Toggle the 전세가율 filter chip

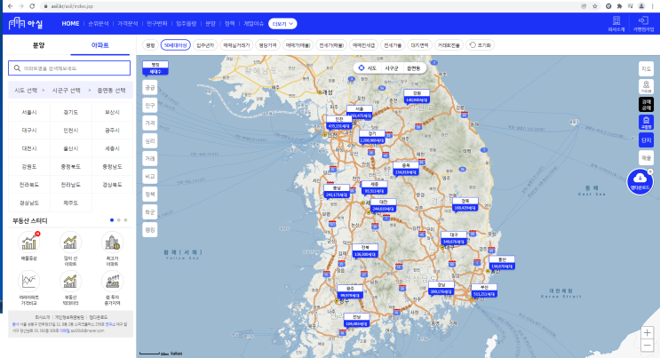(393, 45)
